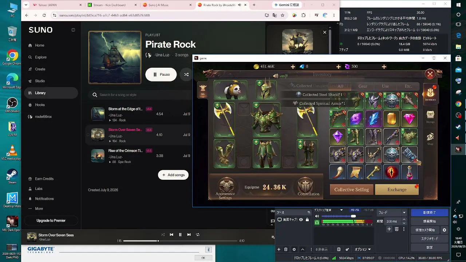466x262 pixels.
Task: Click the Collective Selling button
Action: (351, 190)
